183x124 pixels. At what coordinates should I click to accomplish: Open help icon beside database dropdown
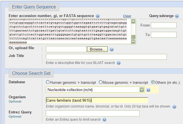[x=148, y=90]
